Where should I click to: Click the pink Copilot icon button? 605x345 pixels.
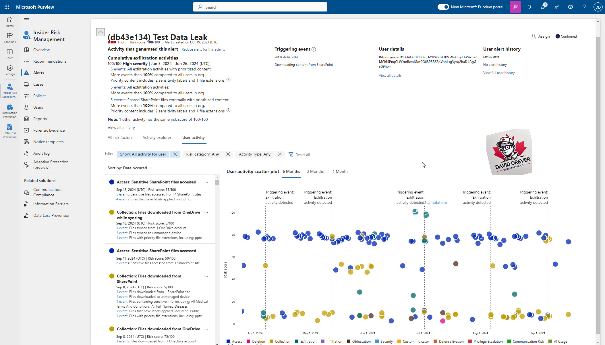(515, 7)
